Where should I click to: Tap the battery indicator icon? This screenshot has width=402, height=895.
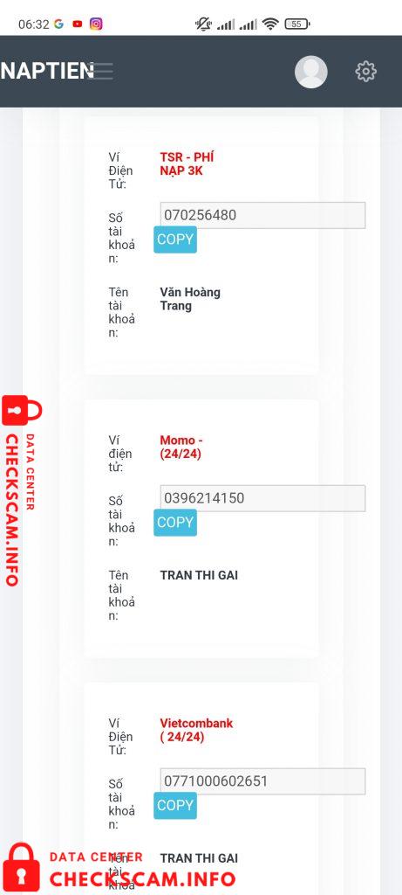click(297, 24)
